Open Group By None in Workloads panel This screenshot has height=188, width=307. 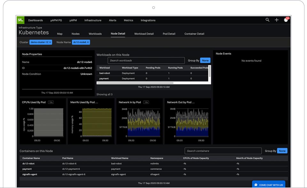[x=205, y=60]
